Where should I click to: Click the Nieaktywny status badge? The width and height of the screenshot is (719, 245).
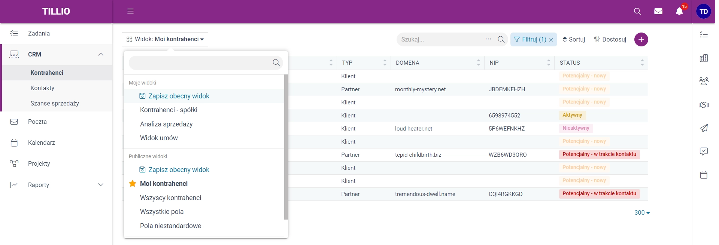pyautogui.click(x=576, y=128)
